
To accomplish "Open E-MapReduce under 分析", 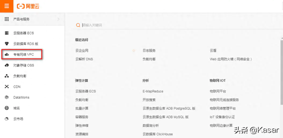I will point(153,91).
